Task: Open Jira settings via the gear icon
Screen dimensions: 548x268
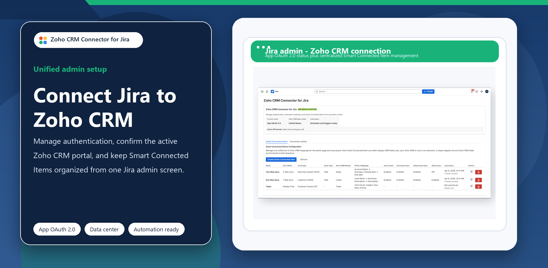Action: tap(482, 91)
